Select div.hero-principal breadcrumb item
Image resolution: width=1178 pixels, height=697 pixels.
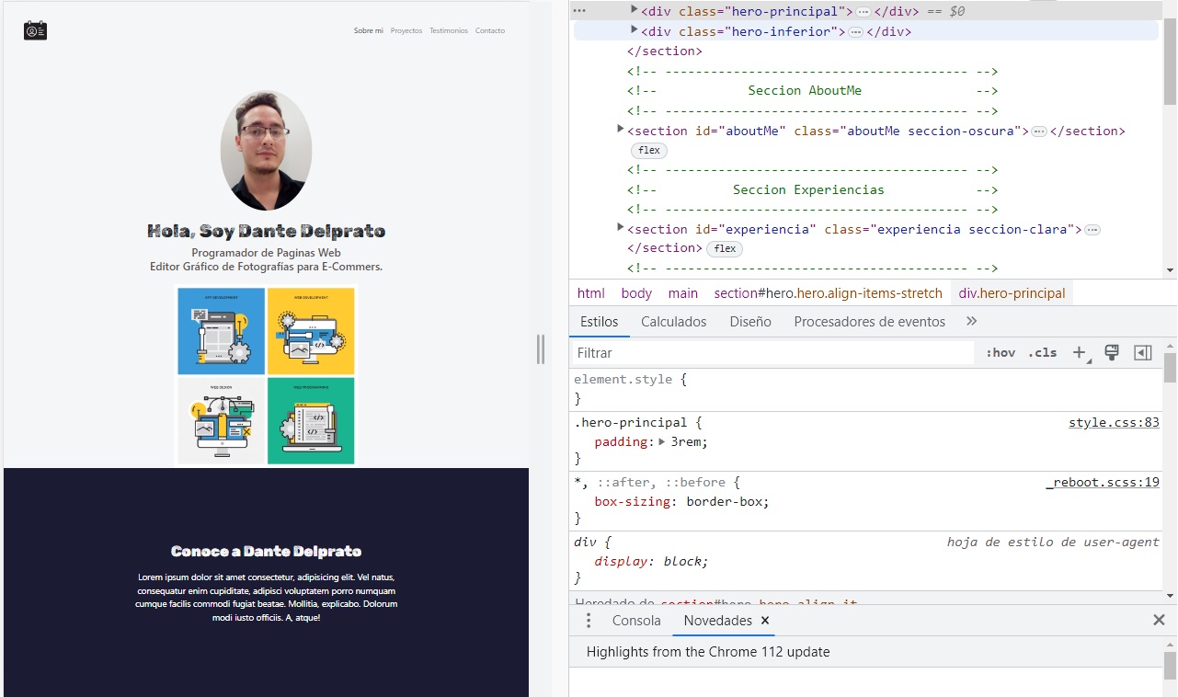(x=1012, y=293)
